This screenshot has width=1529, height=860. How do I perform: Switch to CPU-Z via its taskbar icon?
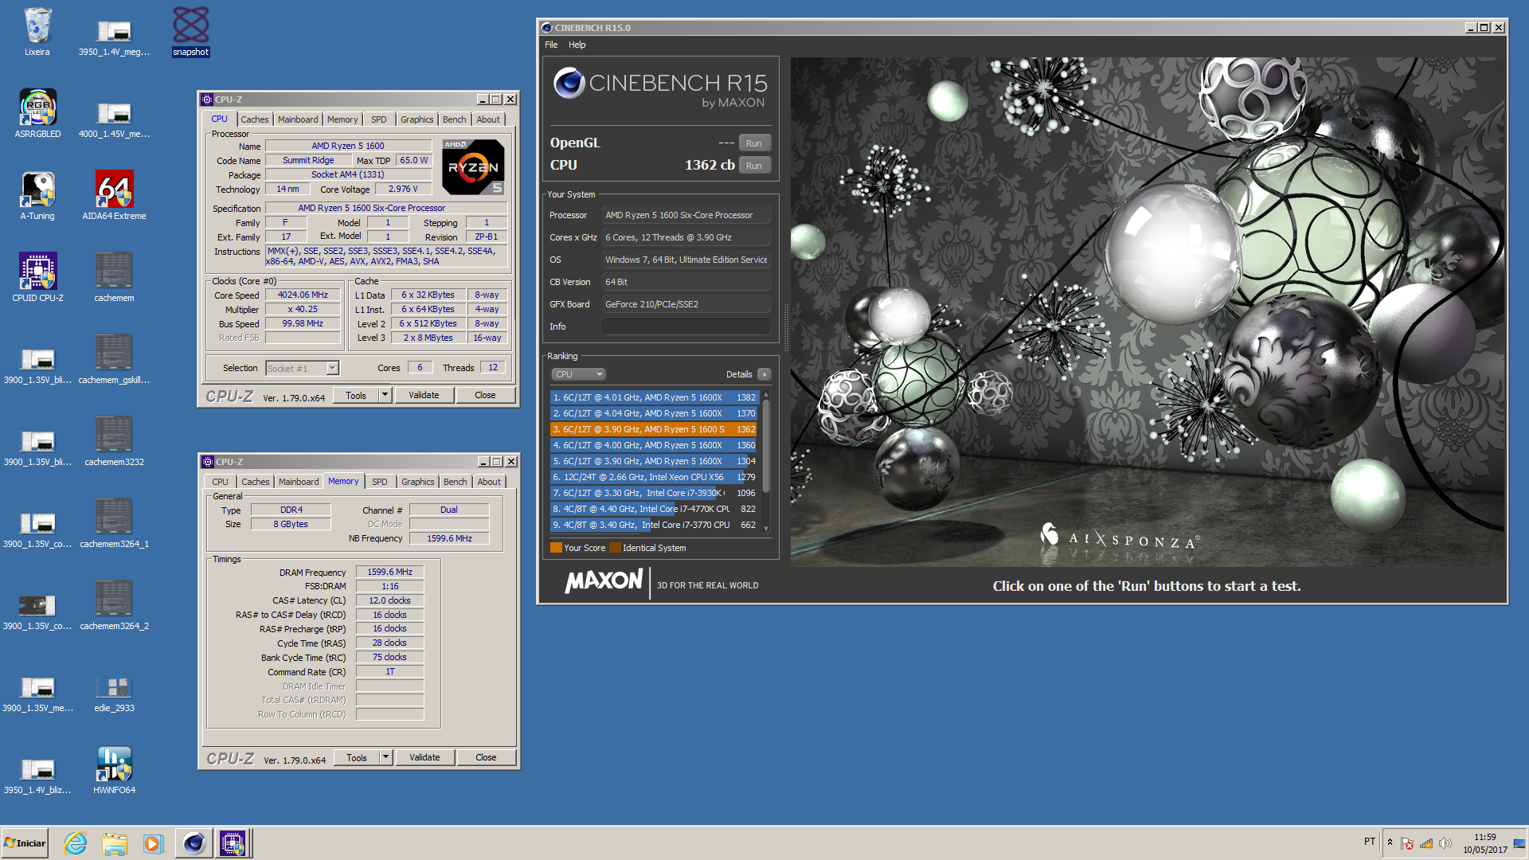click(233, 843)
